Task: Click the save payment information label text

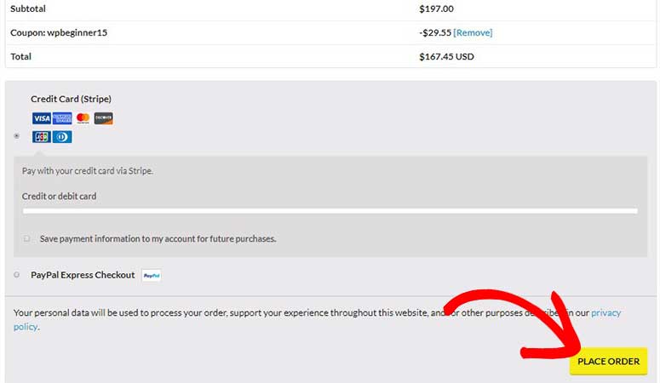Action: tap(158, 238)
